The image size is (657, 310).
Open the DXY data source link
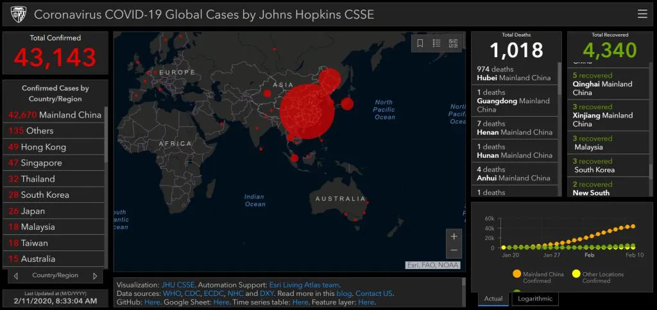coord(266,294)
